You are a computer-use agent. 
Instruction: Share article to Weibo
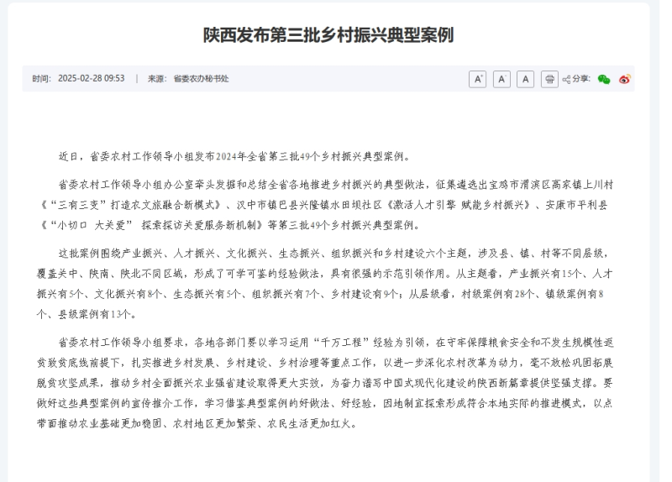coord(625,79)
